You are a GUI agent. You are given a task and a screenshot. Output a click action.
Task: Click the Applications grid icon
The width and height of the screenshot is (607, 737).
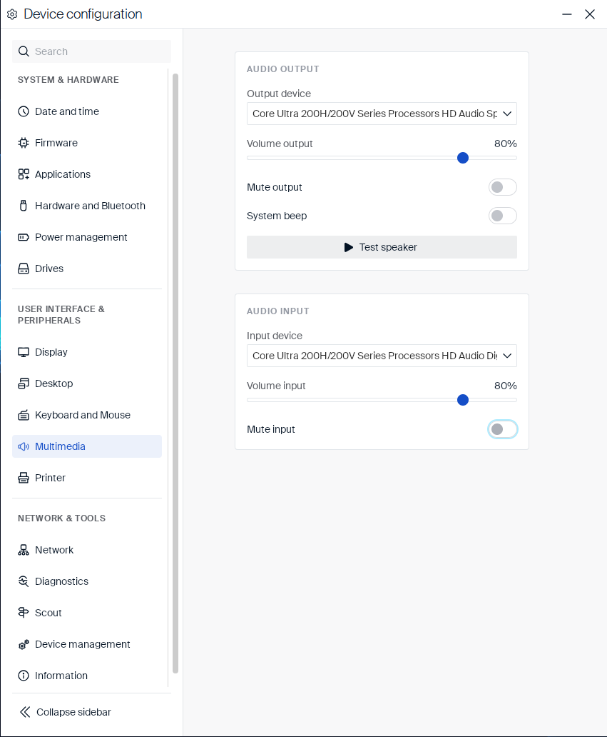coord(24,174)
